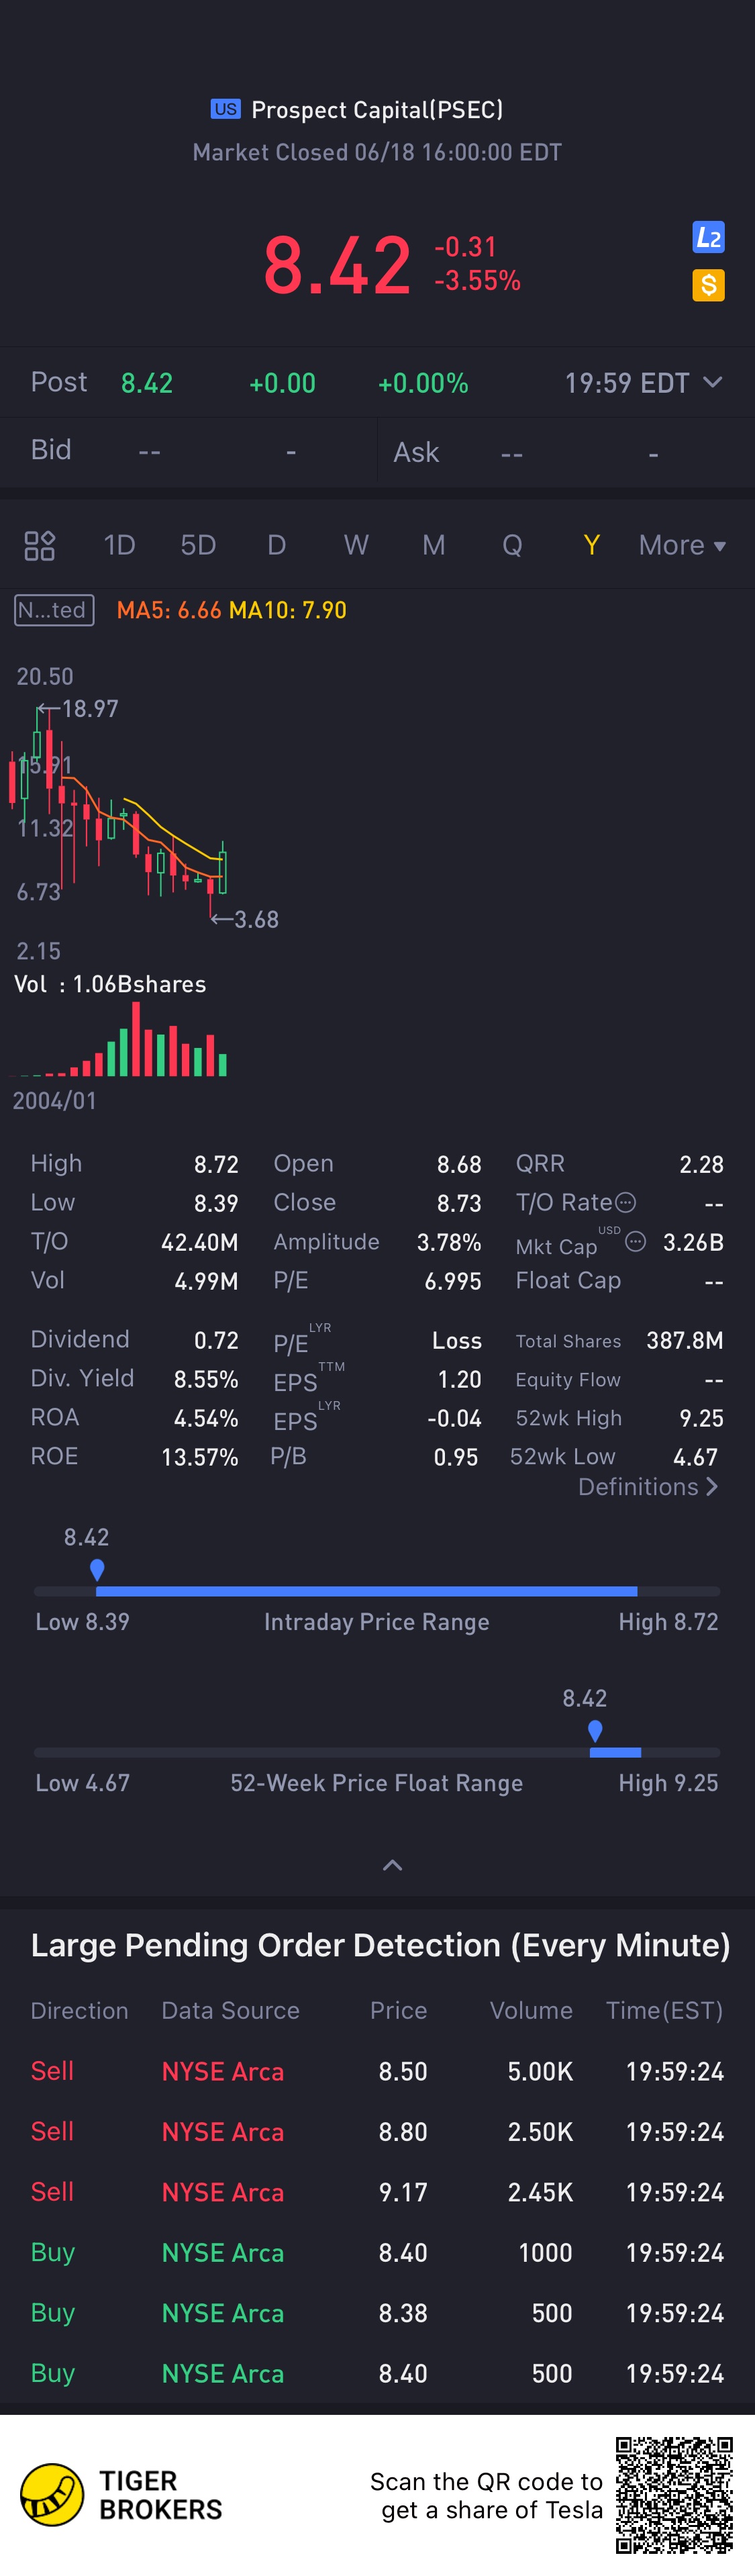The height and width of the screenshot is (2576, 755).
Task: Open the Definitions link
Action: pos(647,1487)
